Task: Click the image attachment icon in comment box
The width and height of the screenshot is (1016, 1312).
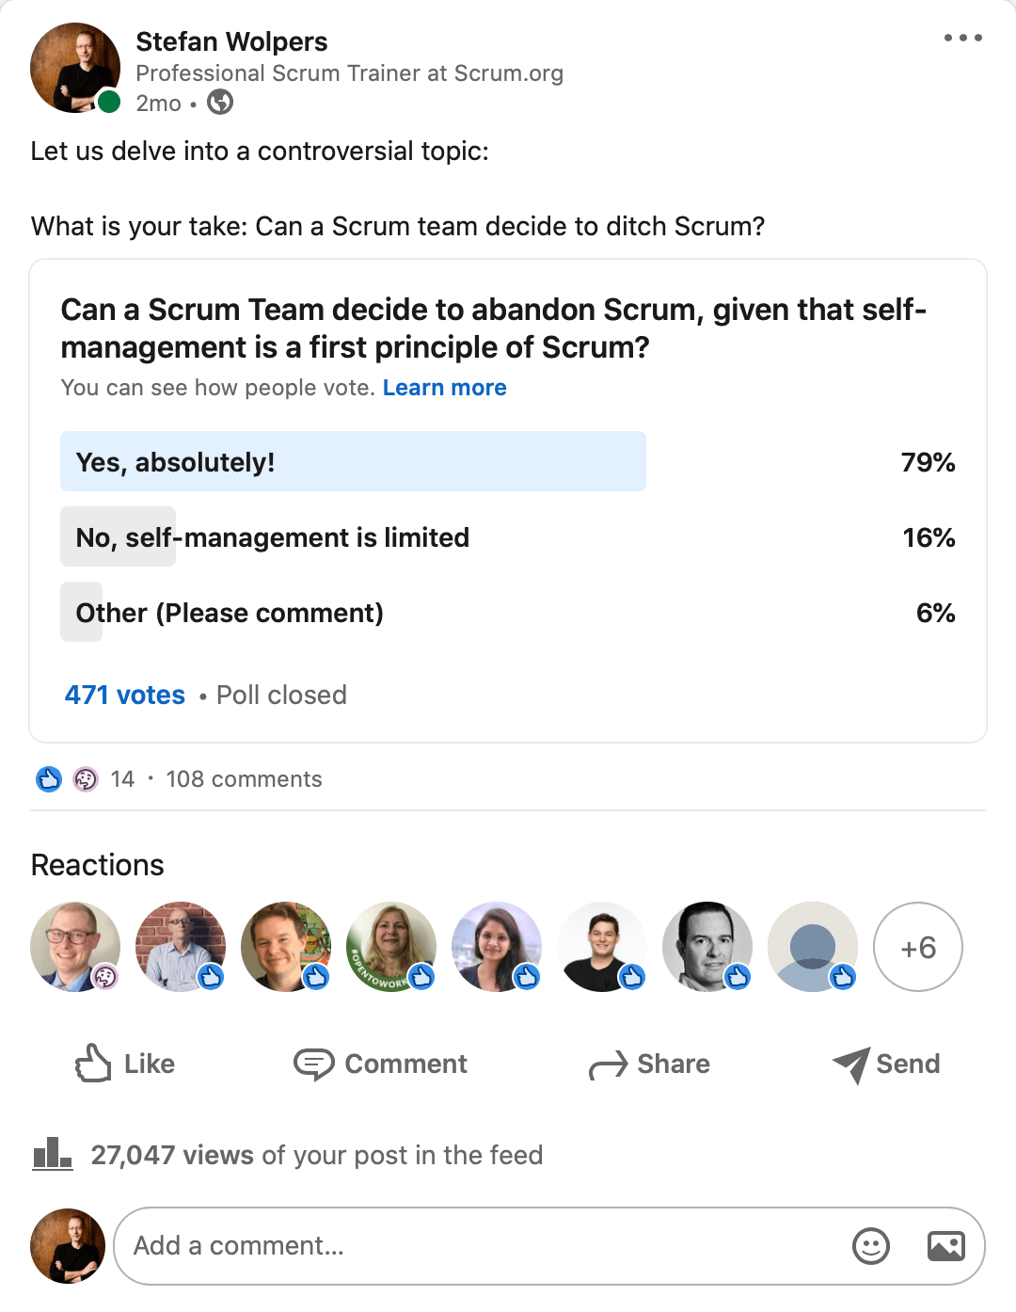Action: pyautogui.click(x=946, y=1245)
